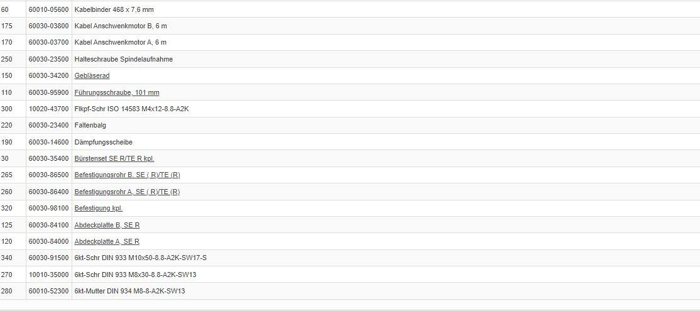Click part number 60010-05600

tap(48, 9)
